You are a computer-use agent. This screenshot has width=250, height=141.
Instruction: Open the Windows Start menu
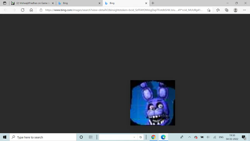5,137
